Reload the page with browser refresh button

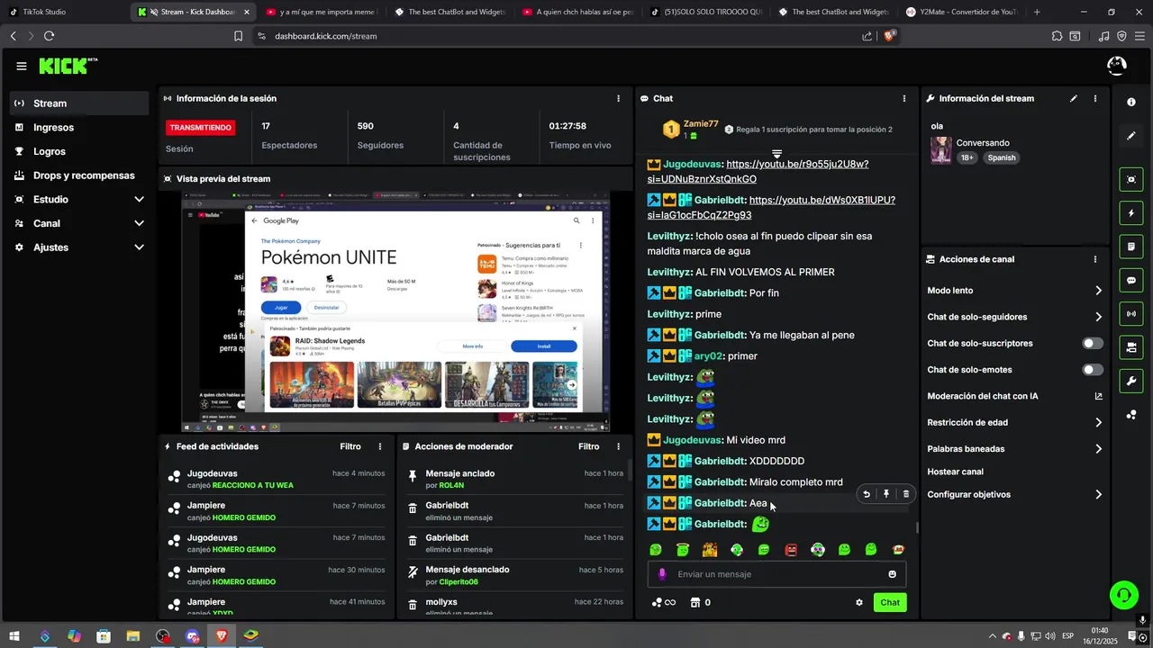49,36
